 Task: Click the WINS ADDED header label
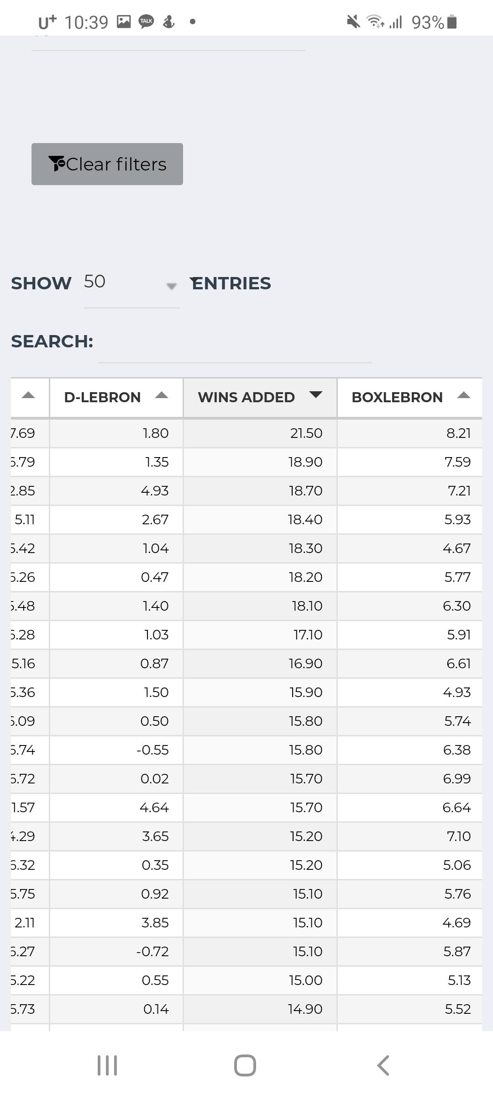[x=246, y=397]
